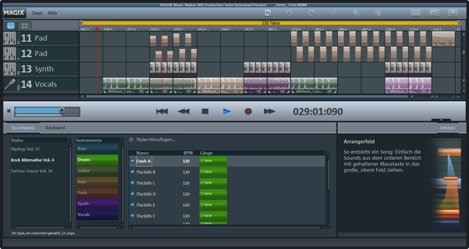Open mixer fader icon of track 11 Pad
This screenshot has height=249, width=469.
10,38
